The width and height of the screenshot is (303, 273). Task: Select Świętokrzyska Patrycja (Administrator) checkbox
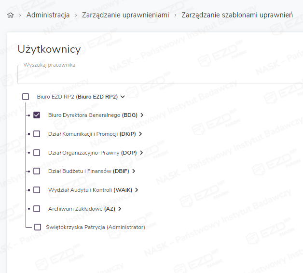click(38, 227)
